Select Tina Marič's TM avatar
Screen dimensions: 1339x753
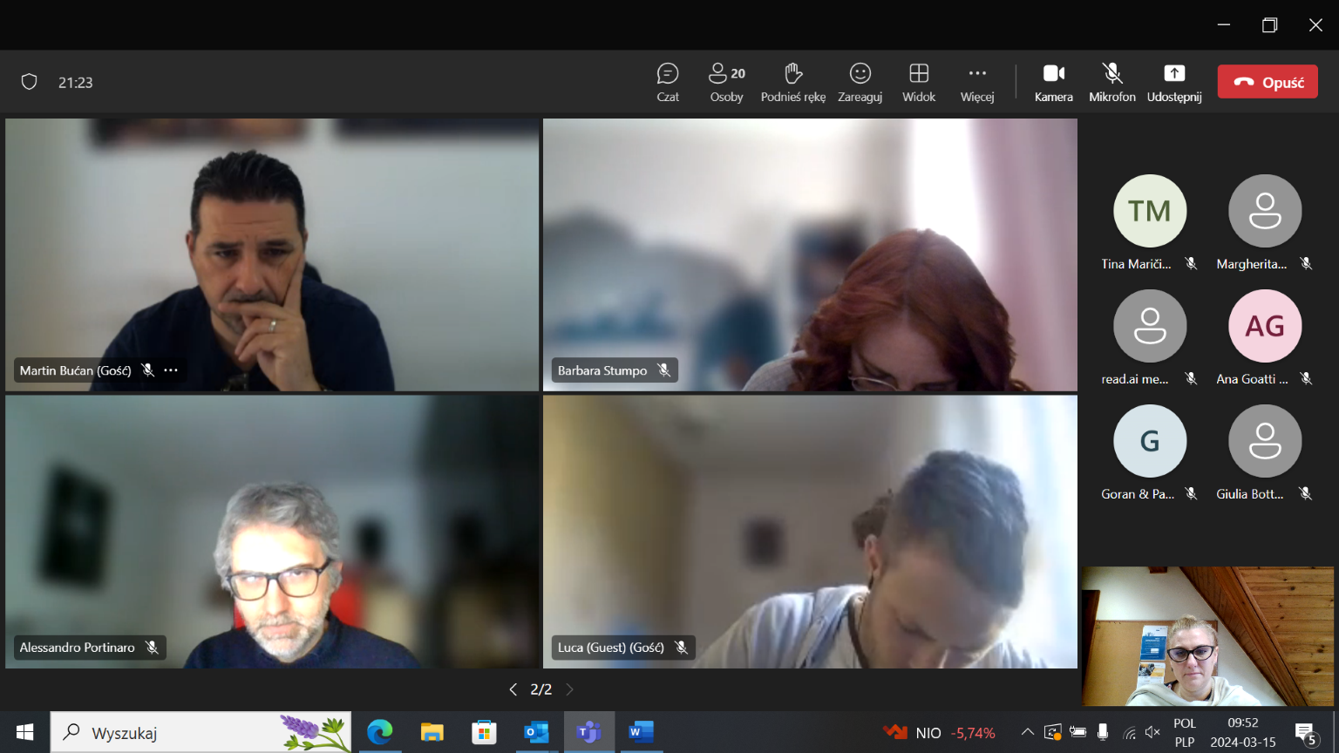click(1149, 211)
